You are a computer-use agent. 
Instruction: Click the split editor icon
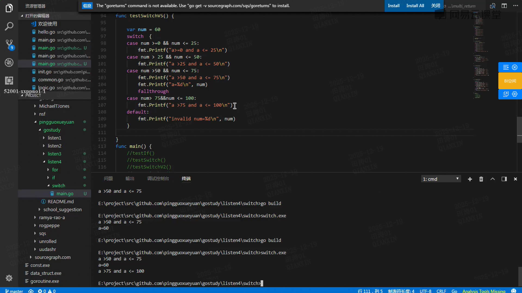[504, 6]
